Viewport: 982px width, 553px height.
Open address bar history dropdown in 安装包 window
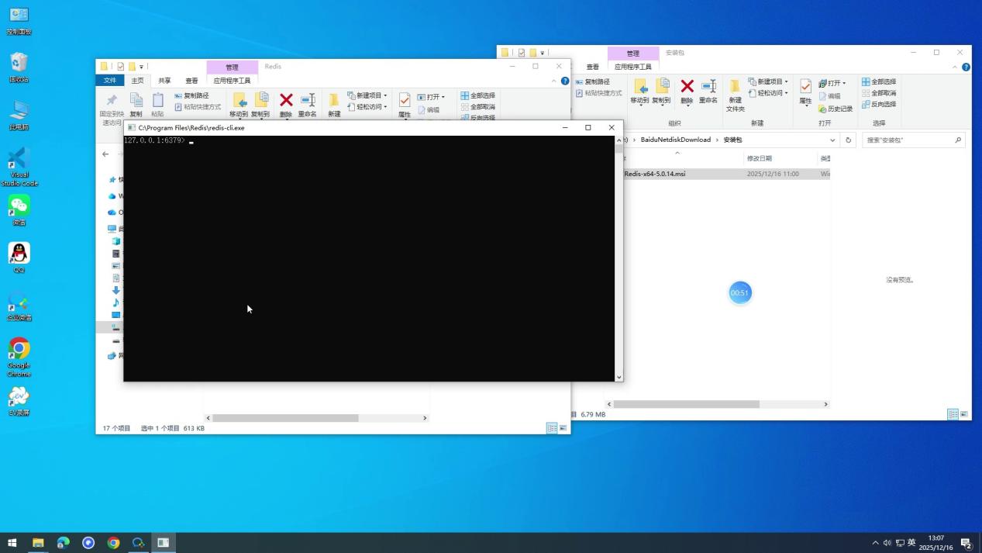point(832,140)
